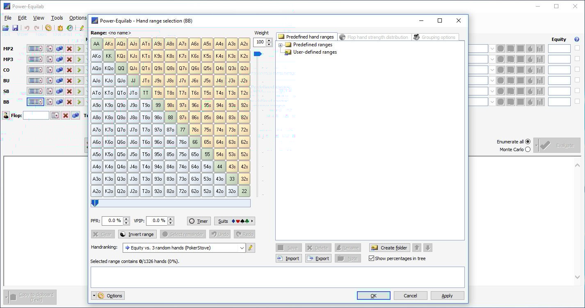Image resolution: width=585 pixels, height=308 pixels.
Task: Click the pencil icon beside the Handranking dropdown
Action: tap(251, 248)
